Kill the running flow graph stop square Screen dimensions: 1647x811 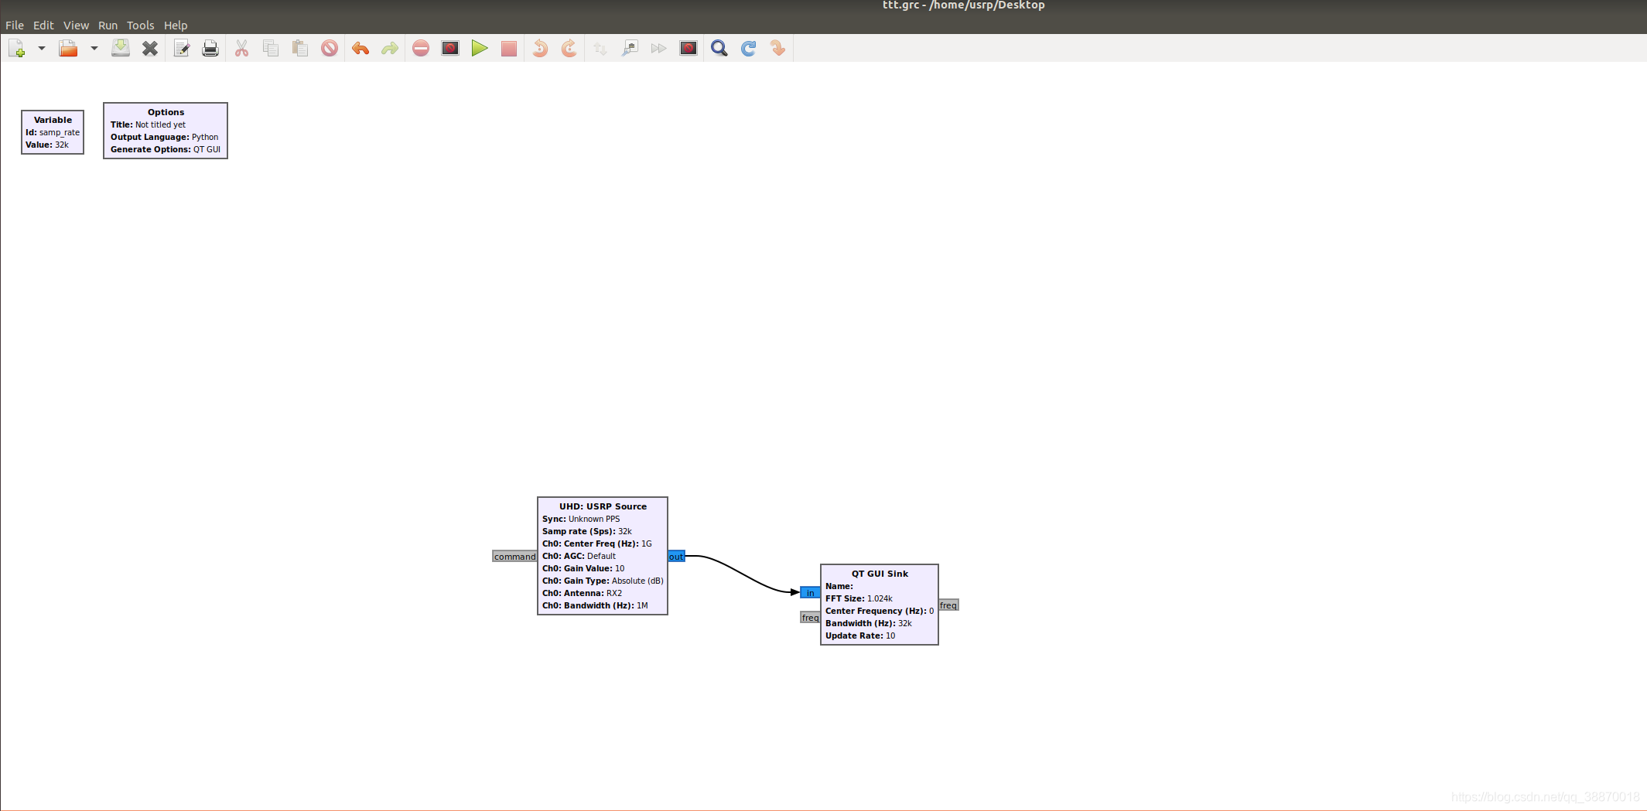(509, 49)
